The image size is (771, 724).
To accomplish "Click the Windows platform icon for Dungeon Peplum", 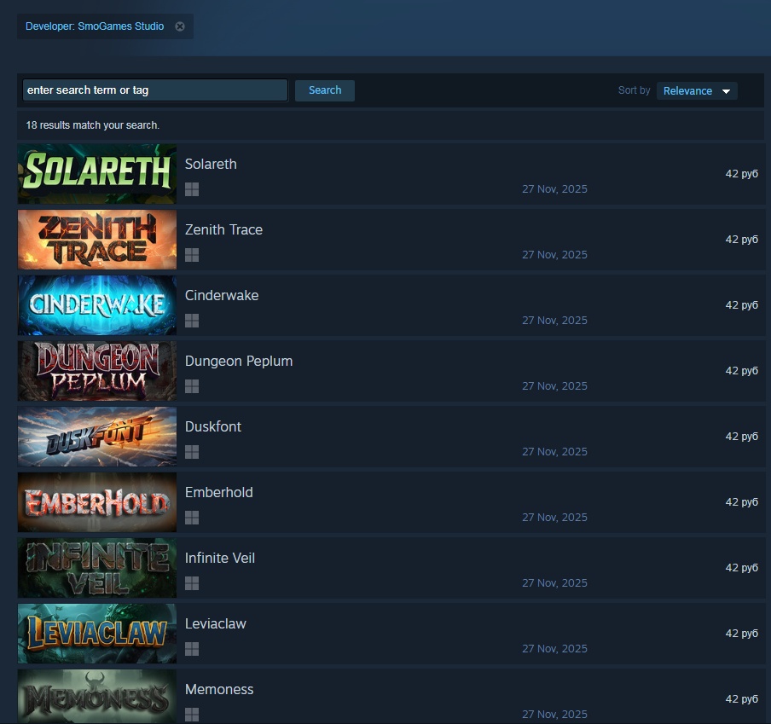I will pyautogui.click(x=192, y=386).
